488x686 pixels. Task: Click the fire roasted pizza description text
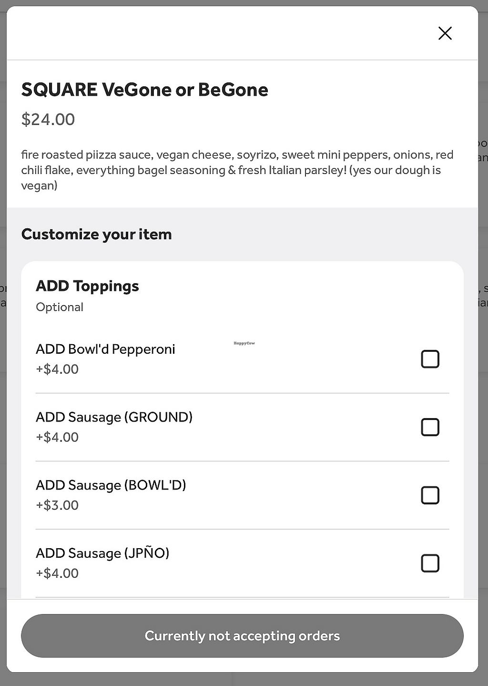237,170
